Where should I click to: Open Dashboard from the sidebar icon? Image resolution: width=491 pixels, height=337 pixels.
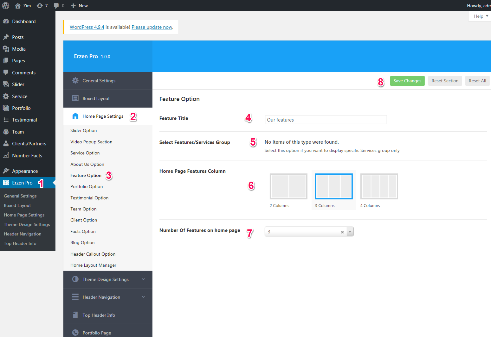pyautogui.click(x=6, y=21)
